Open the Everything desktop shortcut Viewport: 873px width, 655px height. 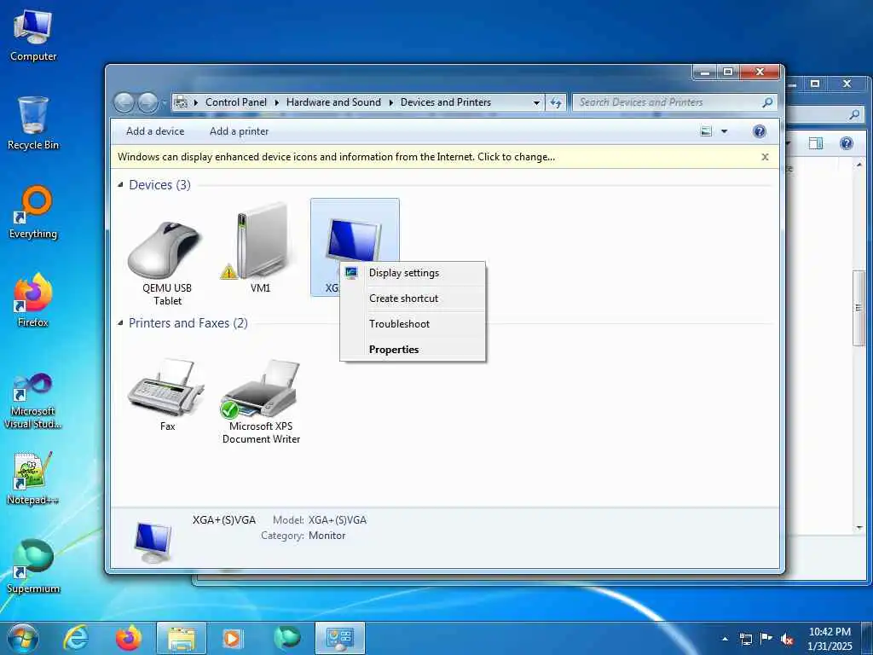(x=33, y=212)
